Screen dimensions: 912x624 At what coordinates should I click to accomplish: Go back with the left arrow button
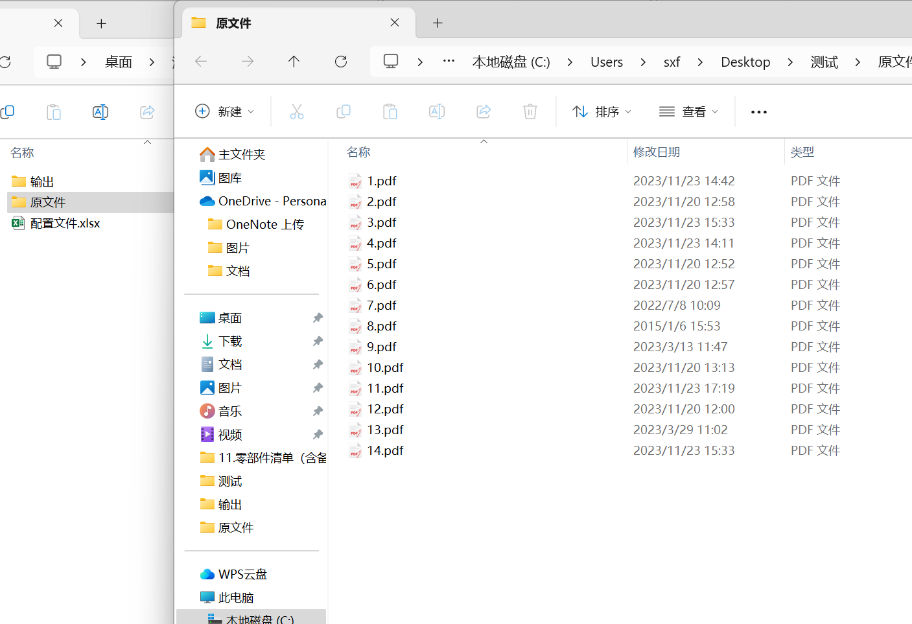coord(201,62)
